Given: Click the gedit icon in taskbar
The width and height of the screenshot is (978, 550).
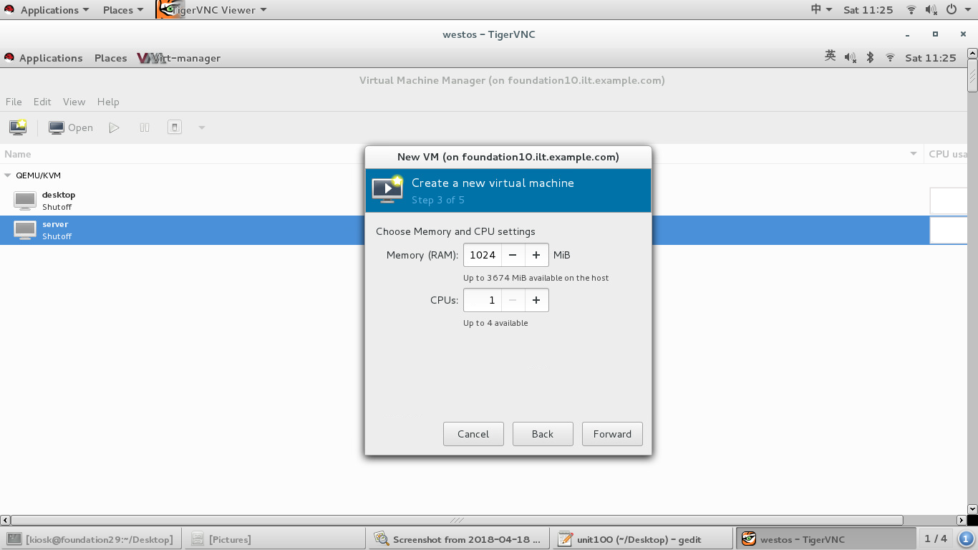Looking at the screenshot, I should (565, 539).
